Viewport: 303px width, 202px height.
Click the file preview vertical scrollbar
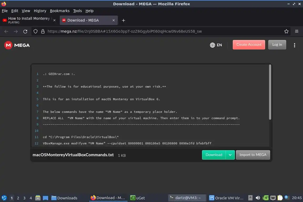tap(270, 92)
